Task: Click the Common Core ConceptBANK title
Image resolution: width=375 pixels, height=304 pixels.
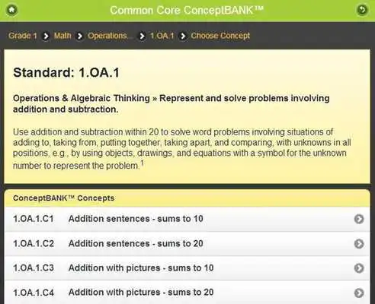Action: pos(187,11)
